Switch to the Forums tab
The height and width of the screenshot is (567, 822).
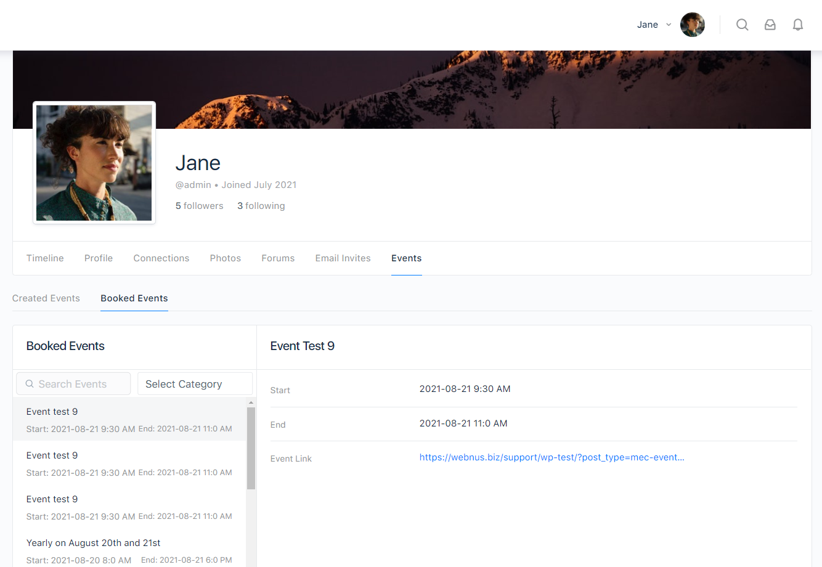[x=278, y=258]
